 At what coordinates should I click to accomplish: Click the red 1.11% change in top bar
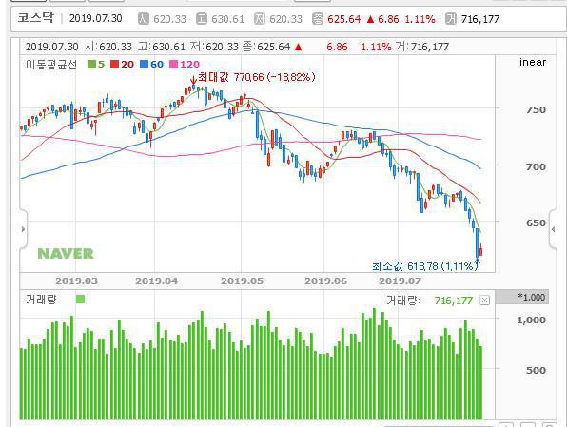point(420,19)
